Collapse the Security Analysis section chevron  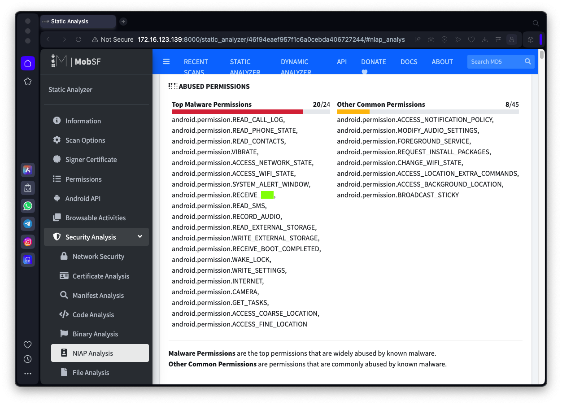coord(140,236)
